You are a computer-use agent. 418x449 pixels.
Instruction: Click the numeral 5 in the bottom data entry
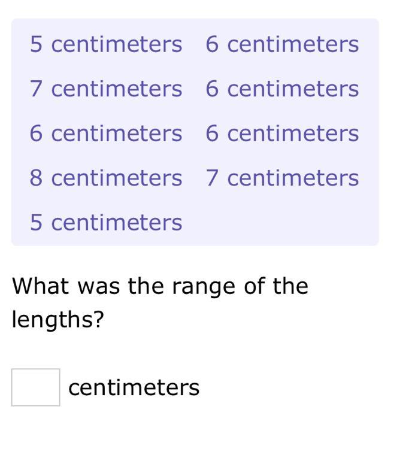coord(37,222)
